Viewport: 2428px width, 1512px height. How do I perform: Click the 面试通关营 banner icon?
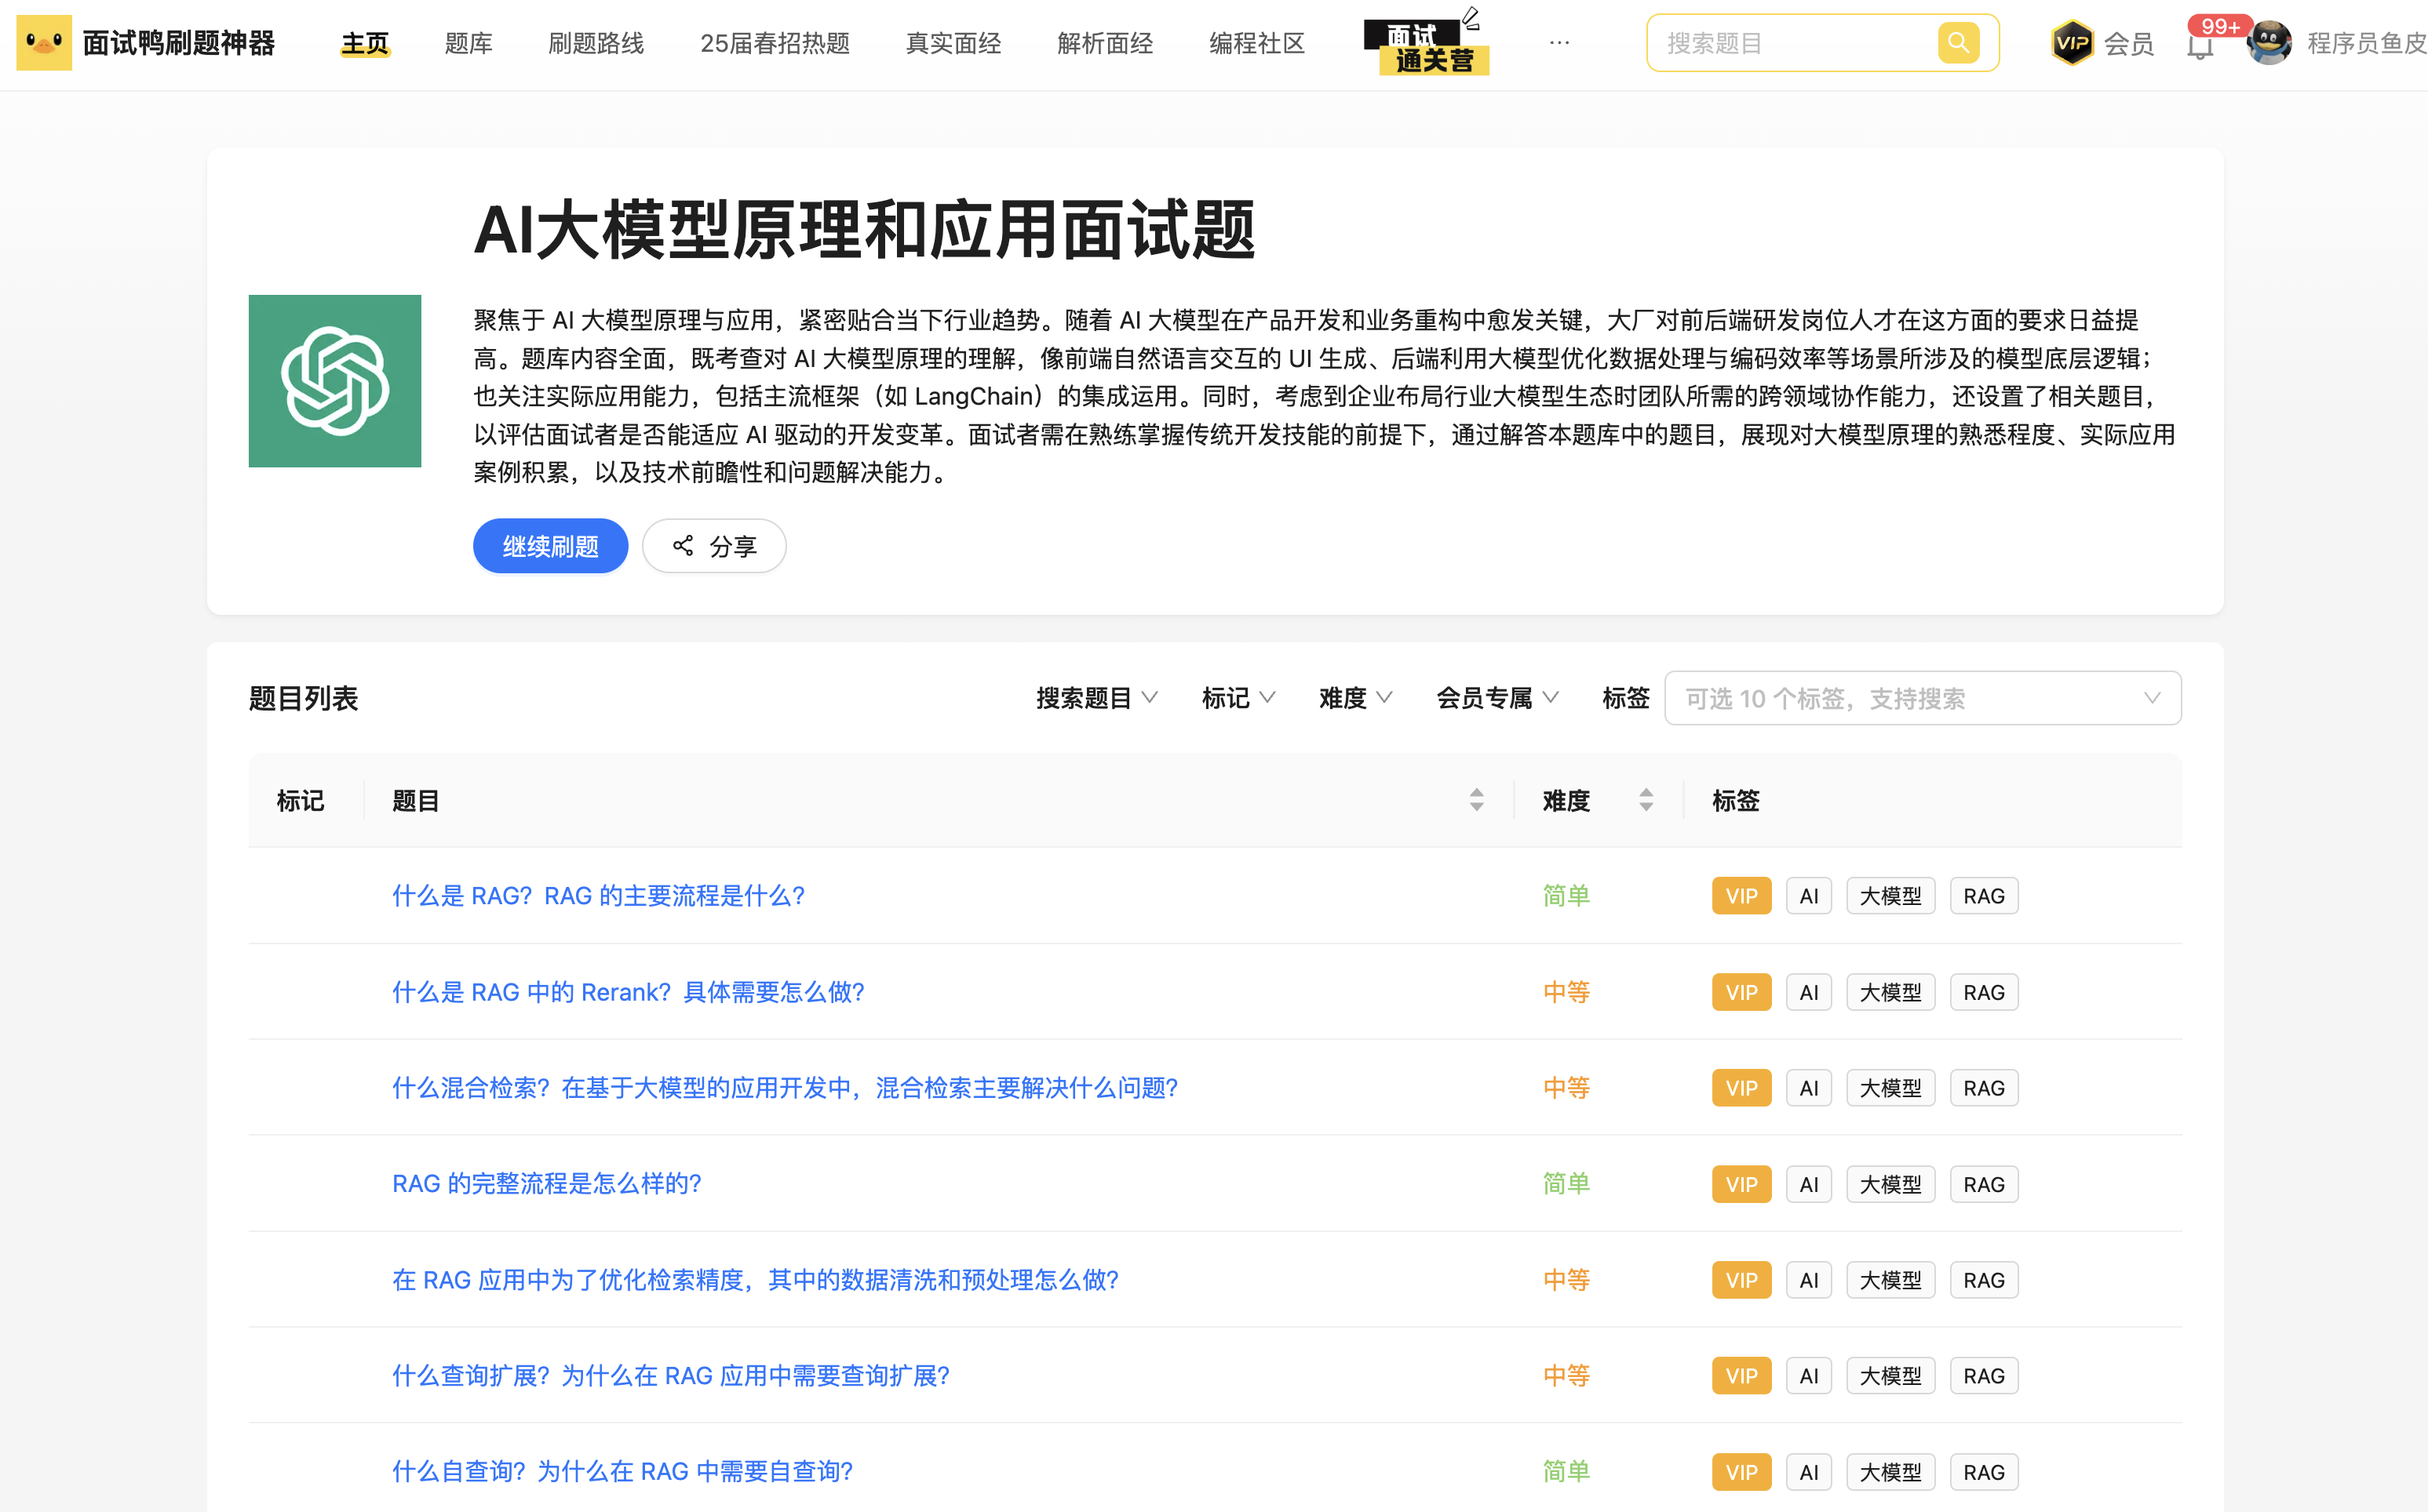1427,46
